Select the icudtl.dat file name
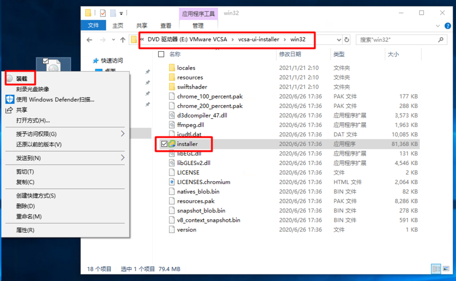The image size is (456, 281). [189, 135]
